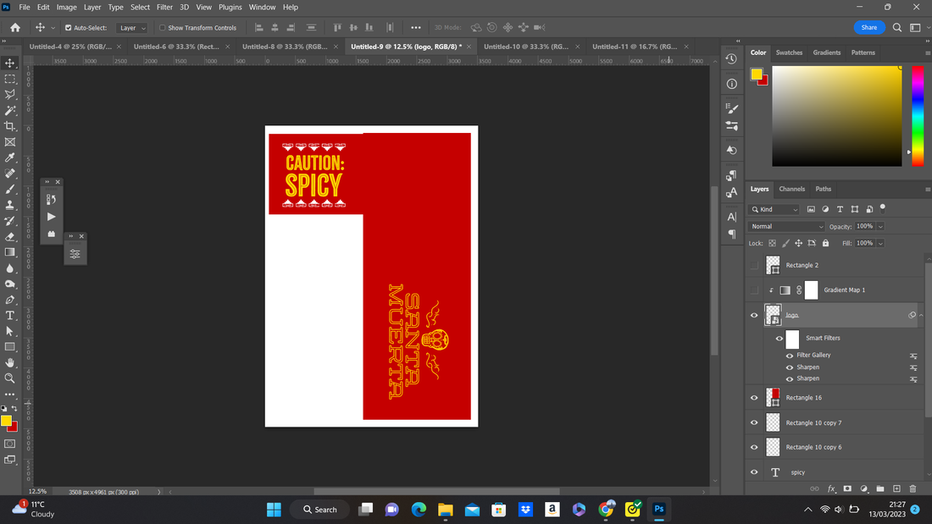This screenshot has height=524, width=932.
Task: Open the Paragraph panel icon
Action: click(x=732, y=234)
